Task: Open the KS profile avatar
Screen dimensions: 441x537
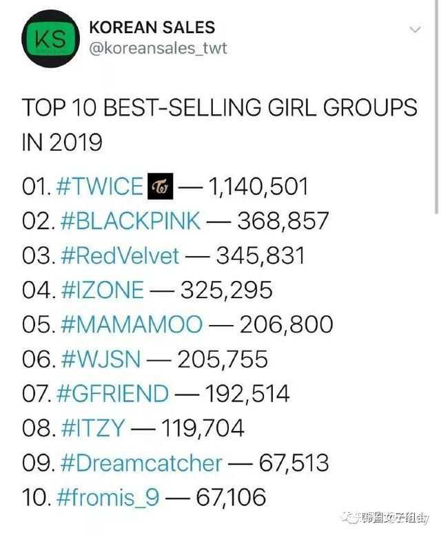Action: click(x=50, y=39)
